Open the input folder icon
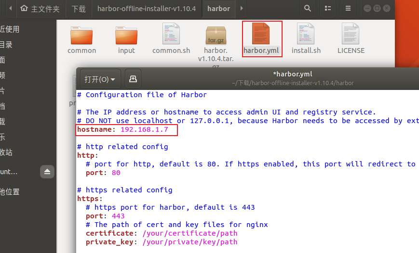 126,35
